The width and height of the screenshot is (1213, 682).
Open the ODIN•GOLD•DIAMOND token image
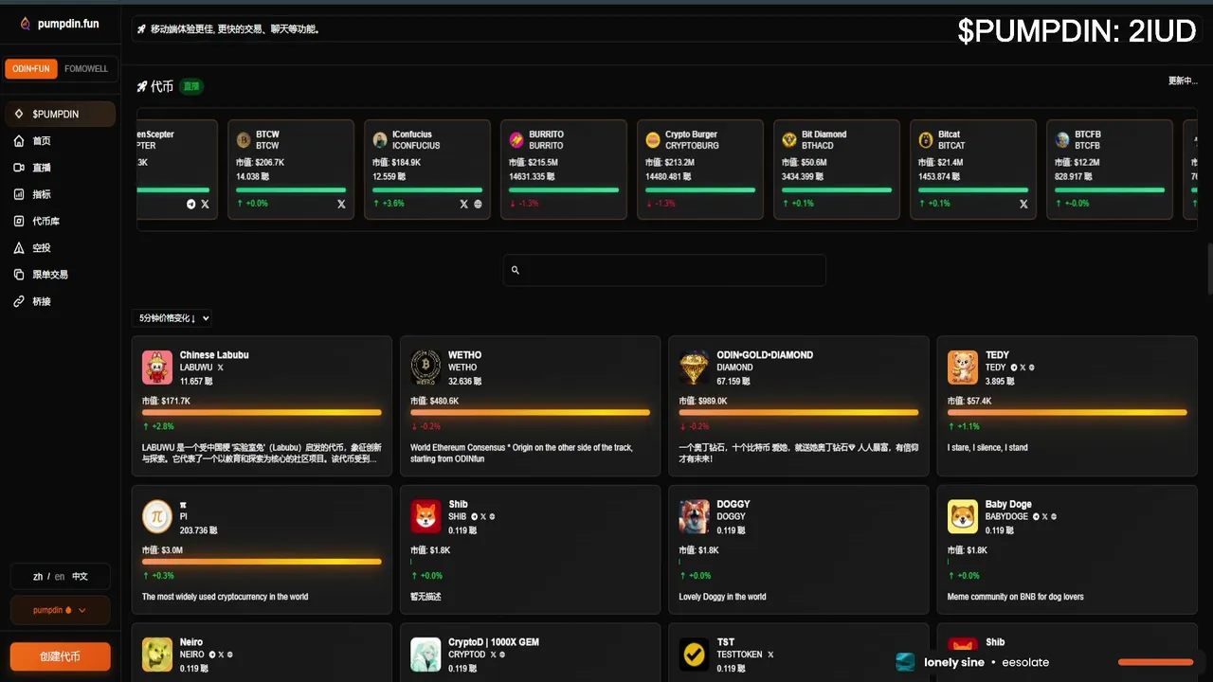(x=695, y=367)
